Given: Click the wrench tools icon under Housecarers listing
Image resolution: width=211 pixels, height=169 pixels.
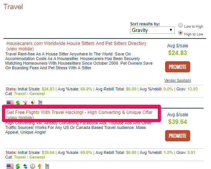Looking at the screenshot, I should pos(25,103).
